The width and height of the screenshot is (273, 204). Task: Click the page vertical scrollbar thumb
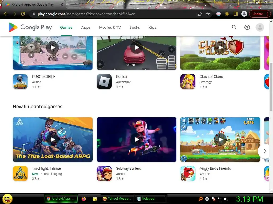pos(271,86)
